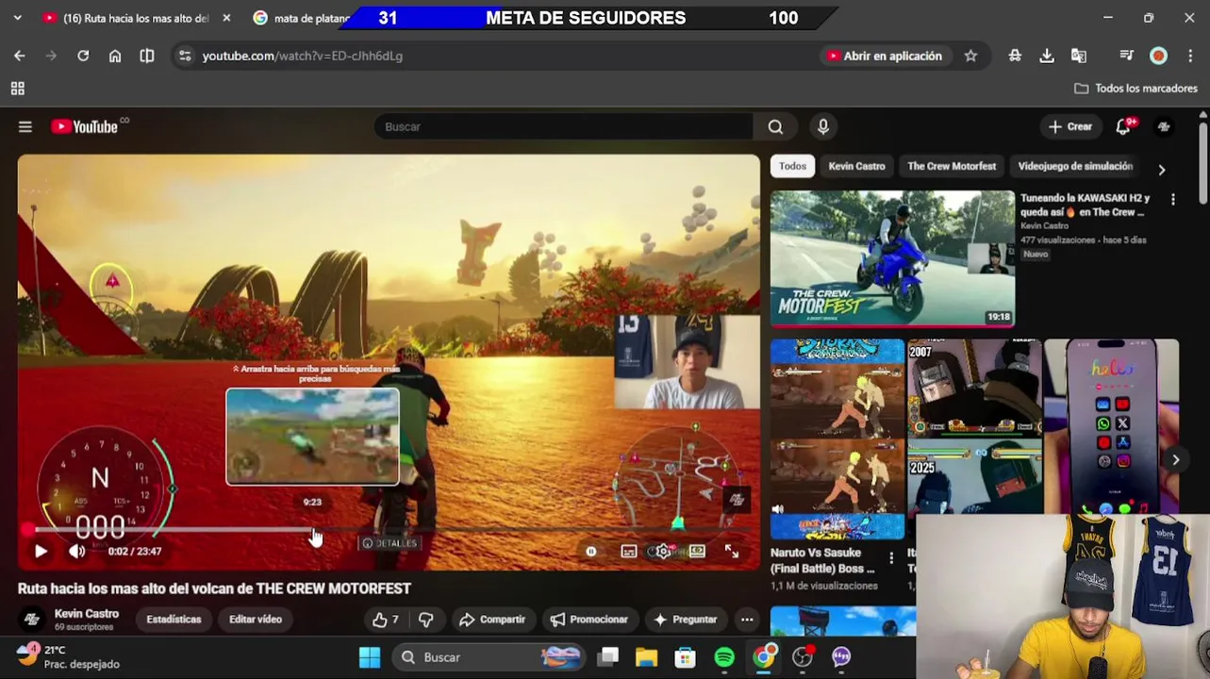The height and width of the screenshot is (679, 1210).
Task: Enter full screen on the video
Action: [732, 552]
